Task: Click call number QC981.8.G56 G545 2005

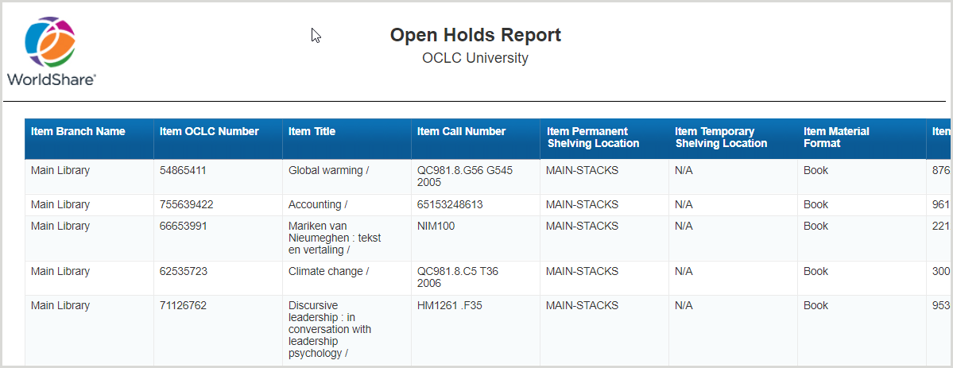Action: [x=465, y=176]
